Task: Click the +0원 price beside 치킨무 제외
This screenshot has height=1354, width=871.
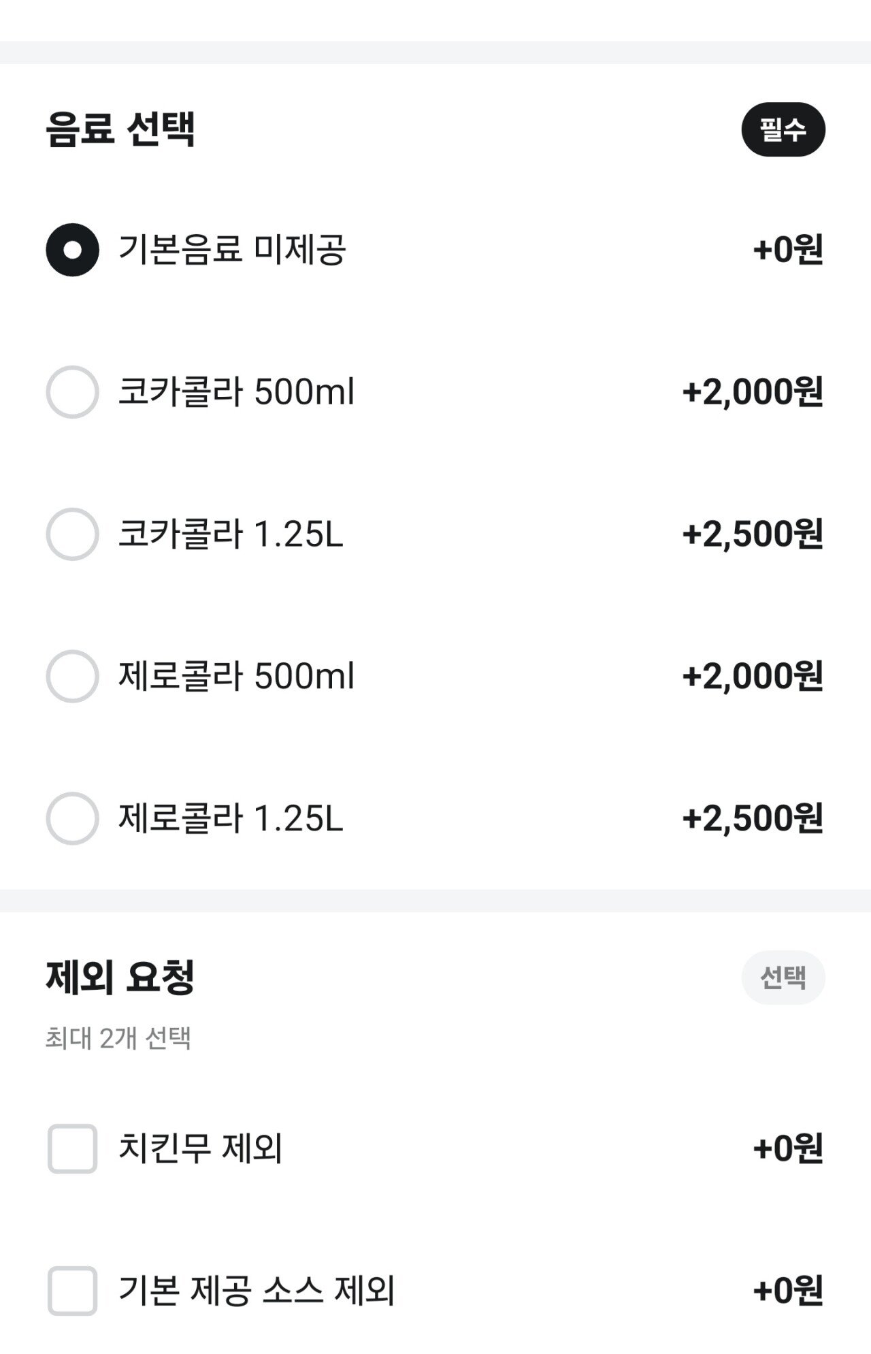Action: tap(788, 1149)
